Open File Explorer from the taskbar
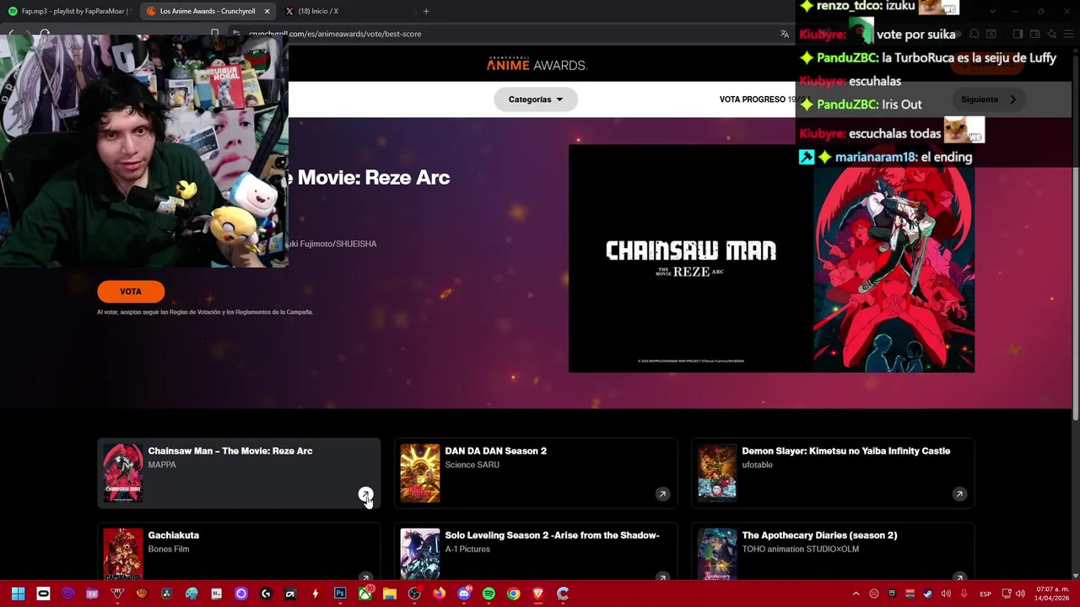 (x=390, y=594)
